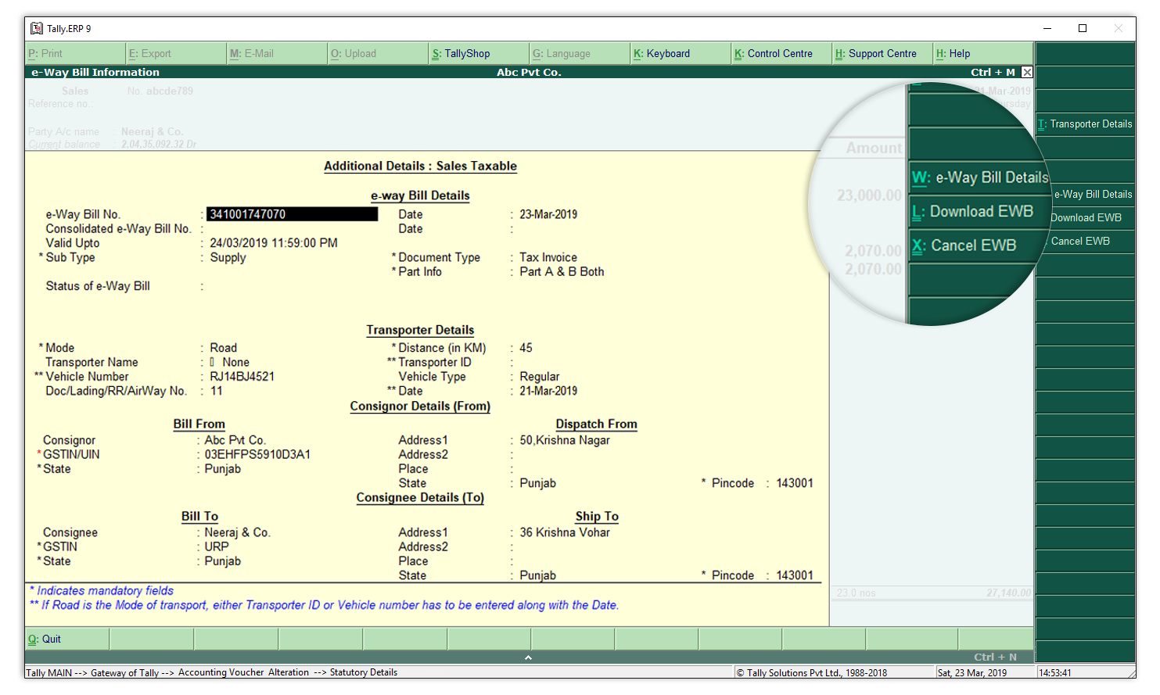Image resolution: width=1160 pixels, height=695 pixels.
Task: Open O: Upload from the top bar
Action: click(378, 53)
